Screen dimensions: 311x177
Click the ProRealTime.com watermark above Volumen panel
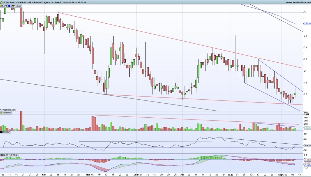tap(8, 110)
